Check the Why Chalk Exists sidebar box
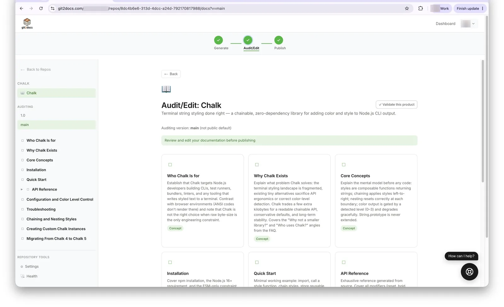 (22, 150)
